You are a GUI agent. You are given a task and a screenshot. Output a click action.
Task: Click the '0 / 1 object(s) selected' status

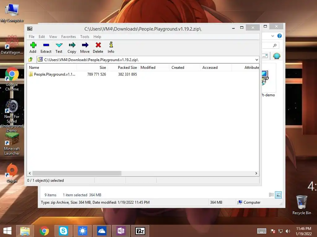[x=46, y=181]
